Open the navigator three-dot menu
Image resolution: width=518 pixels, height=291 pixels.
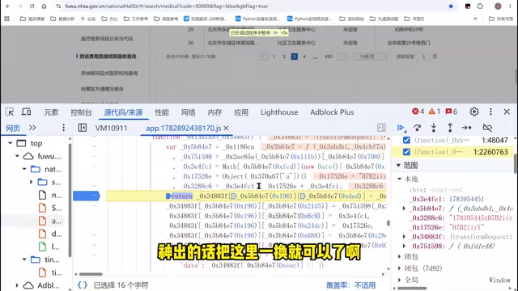(x=63, y=128)
